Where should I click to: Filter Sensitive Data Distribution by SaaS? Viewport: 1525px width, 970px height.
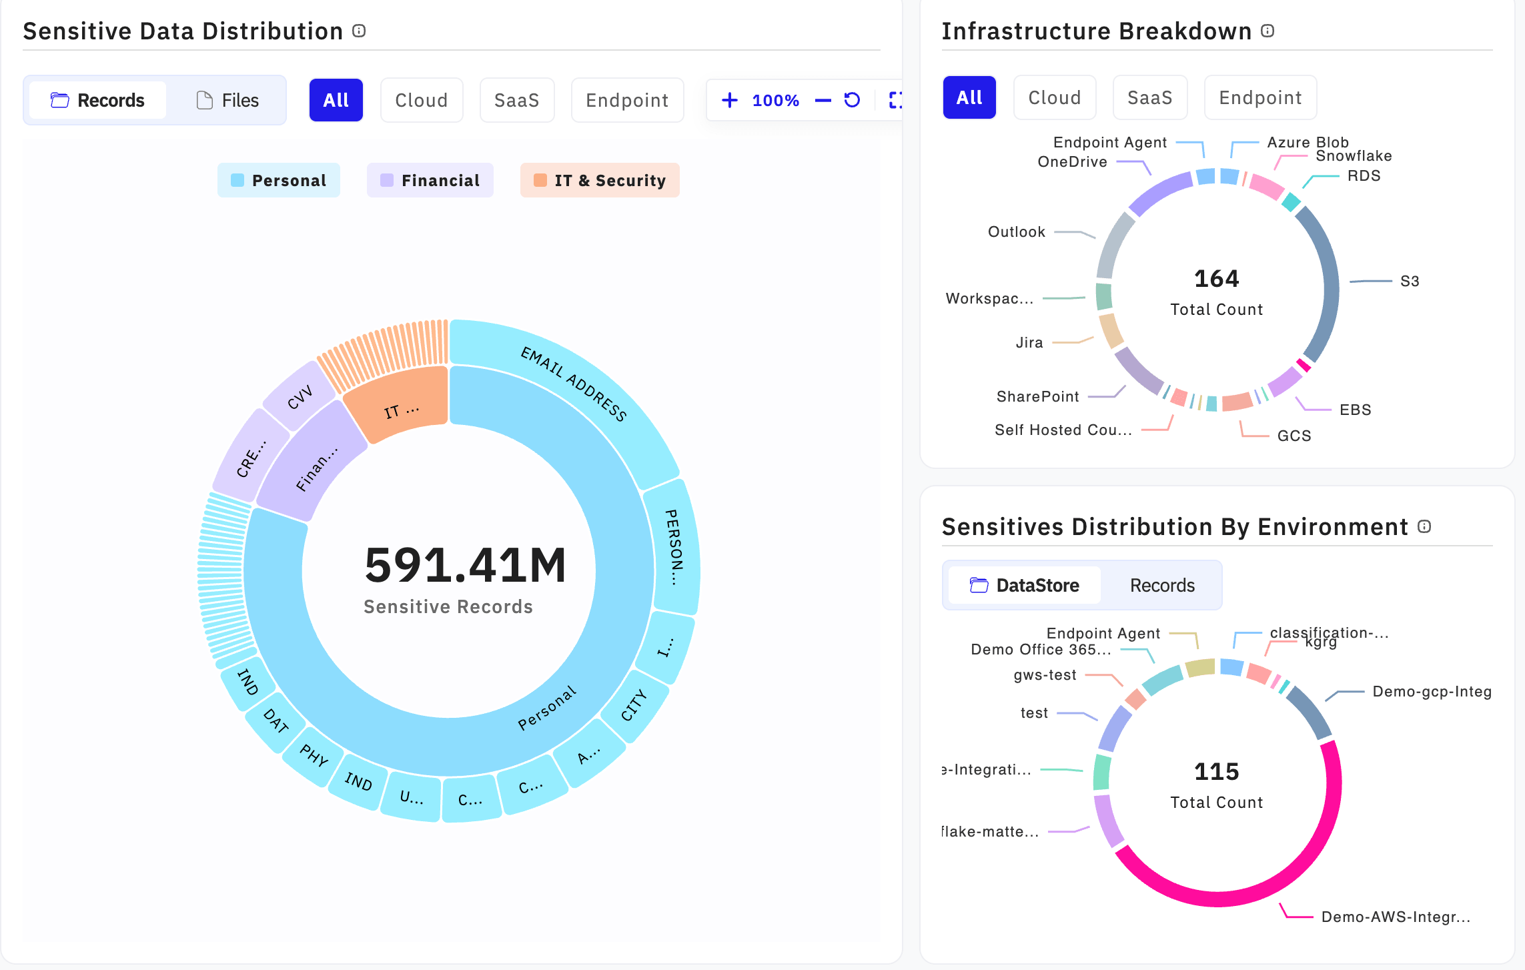(x=516, y=100)
